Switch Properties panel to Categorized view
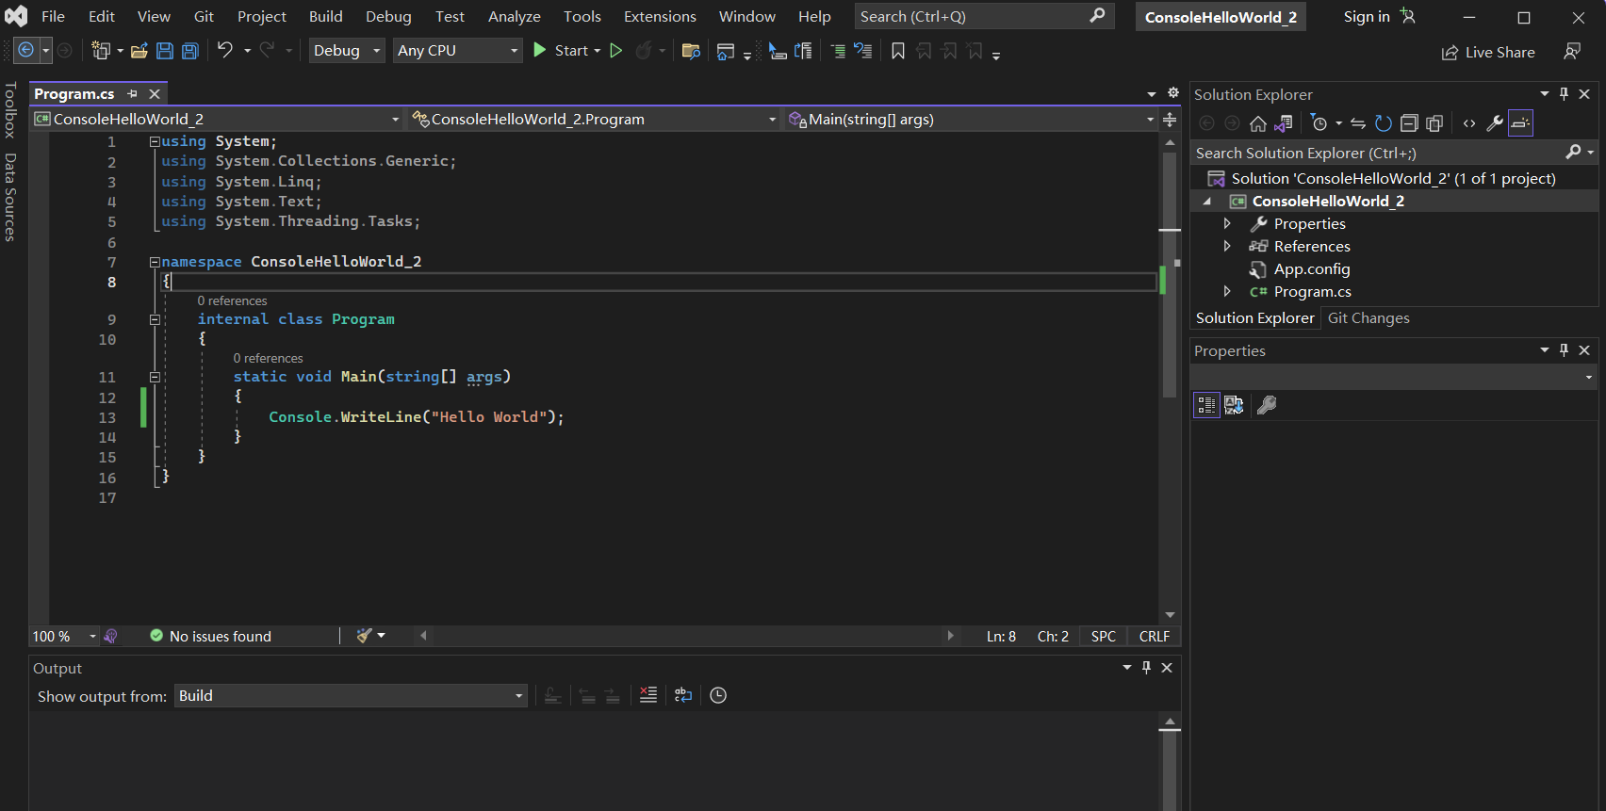The image size is (1606, 811). (x=1206, y=405)
